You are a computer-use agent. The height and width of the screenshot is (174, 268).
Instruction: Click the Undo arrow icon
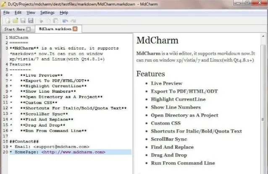65,21
